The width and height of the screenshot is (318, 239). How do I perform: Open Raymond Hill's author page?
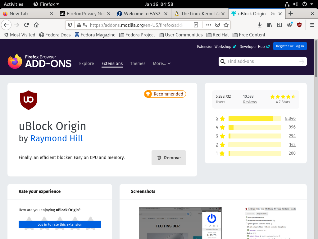(x=57, y=138)
